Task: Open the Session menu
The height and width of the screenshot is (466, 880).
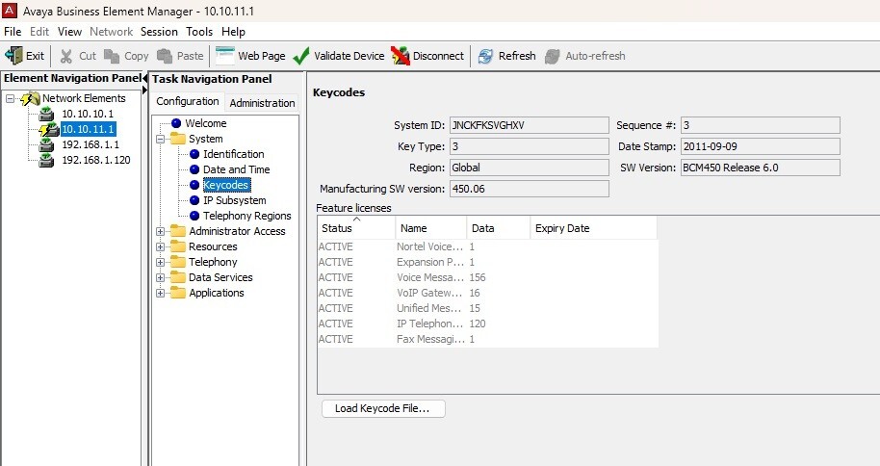Action: point(159,32)
